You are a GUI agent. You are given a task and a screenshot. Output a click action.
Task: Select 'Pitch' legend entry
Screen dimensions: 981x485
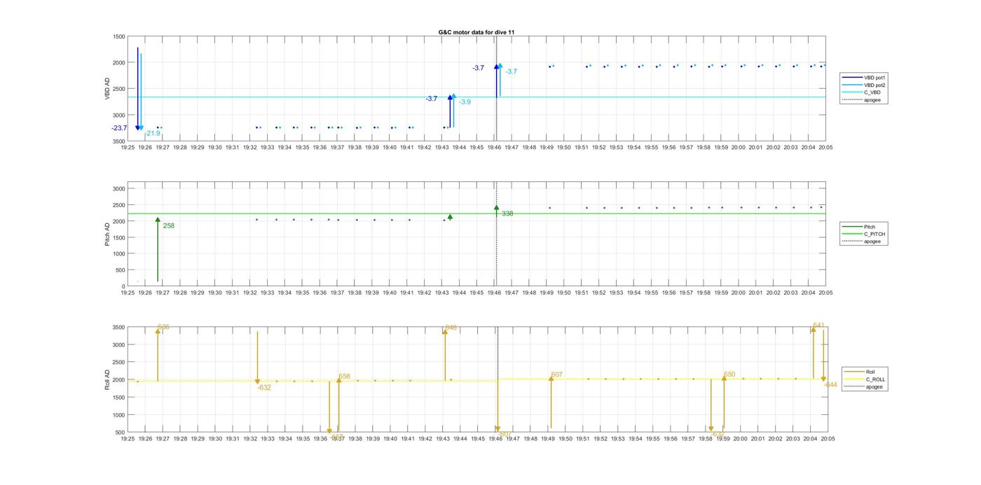860,227
